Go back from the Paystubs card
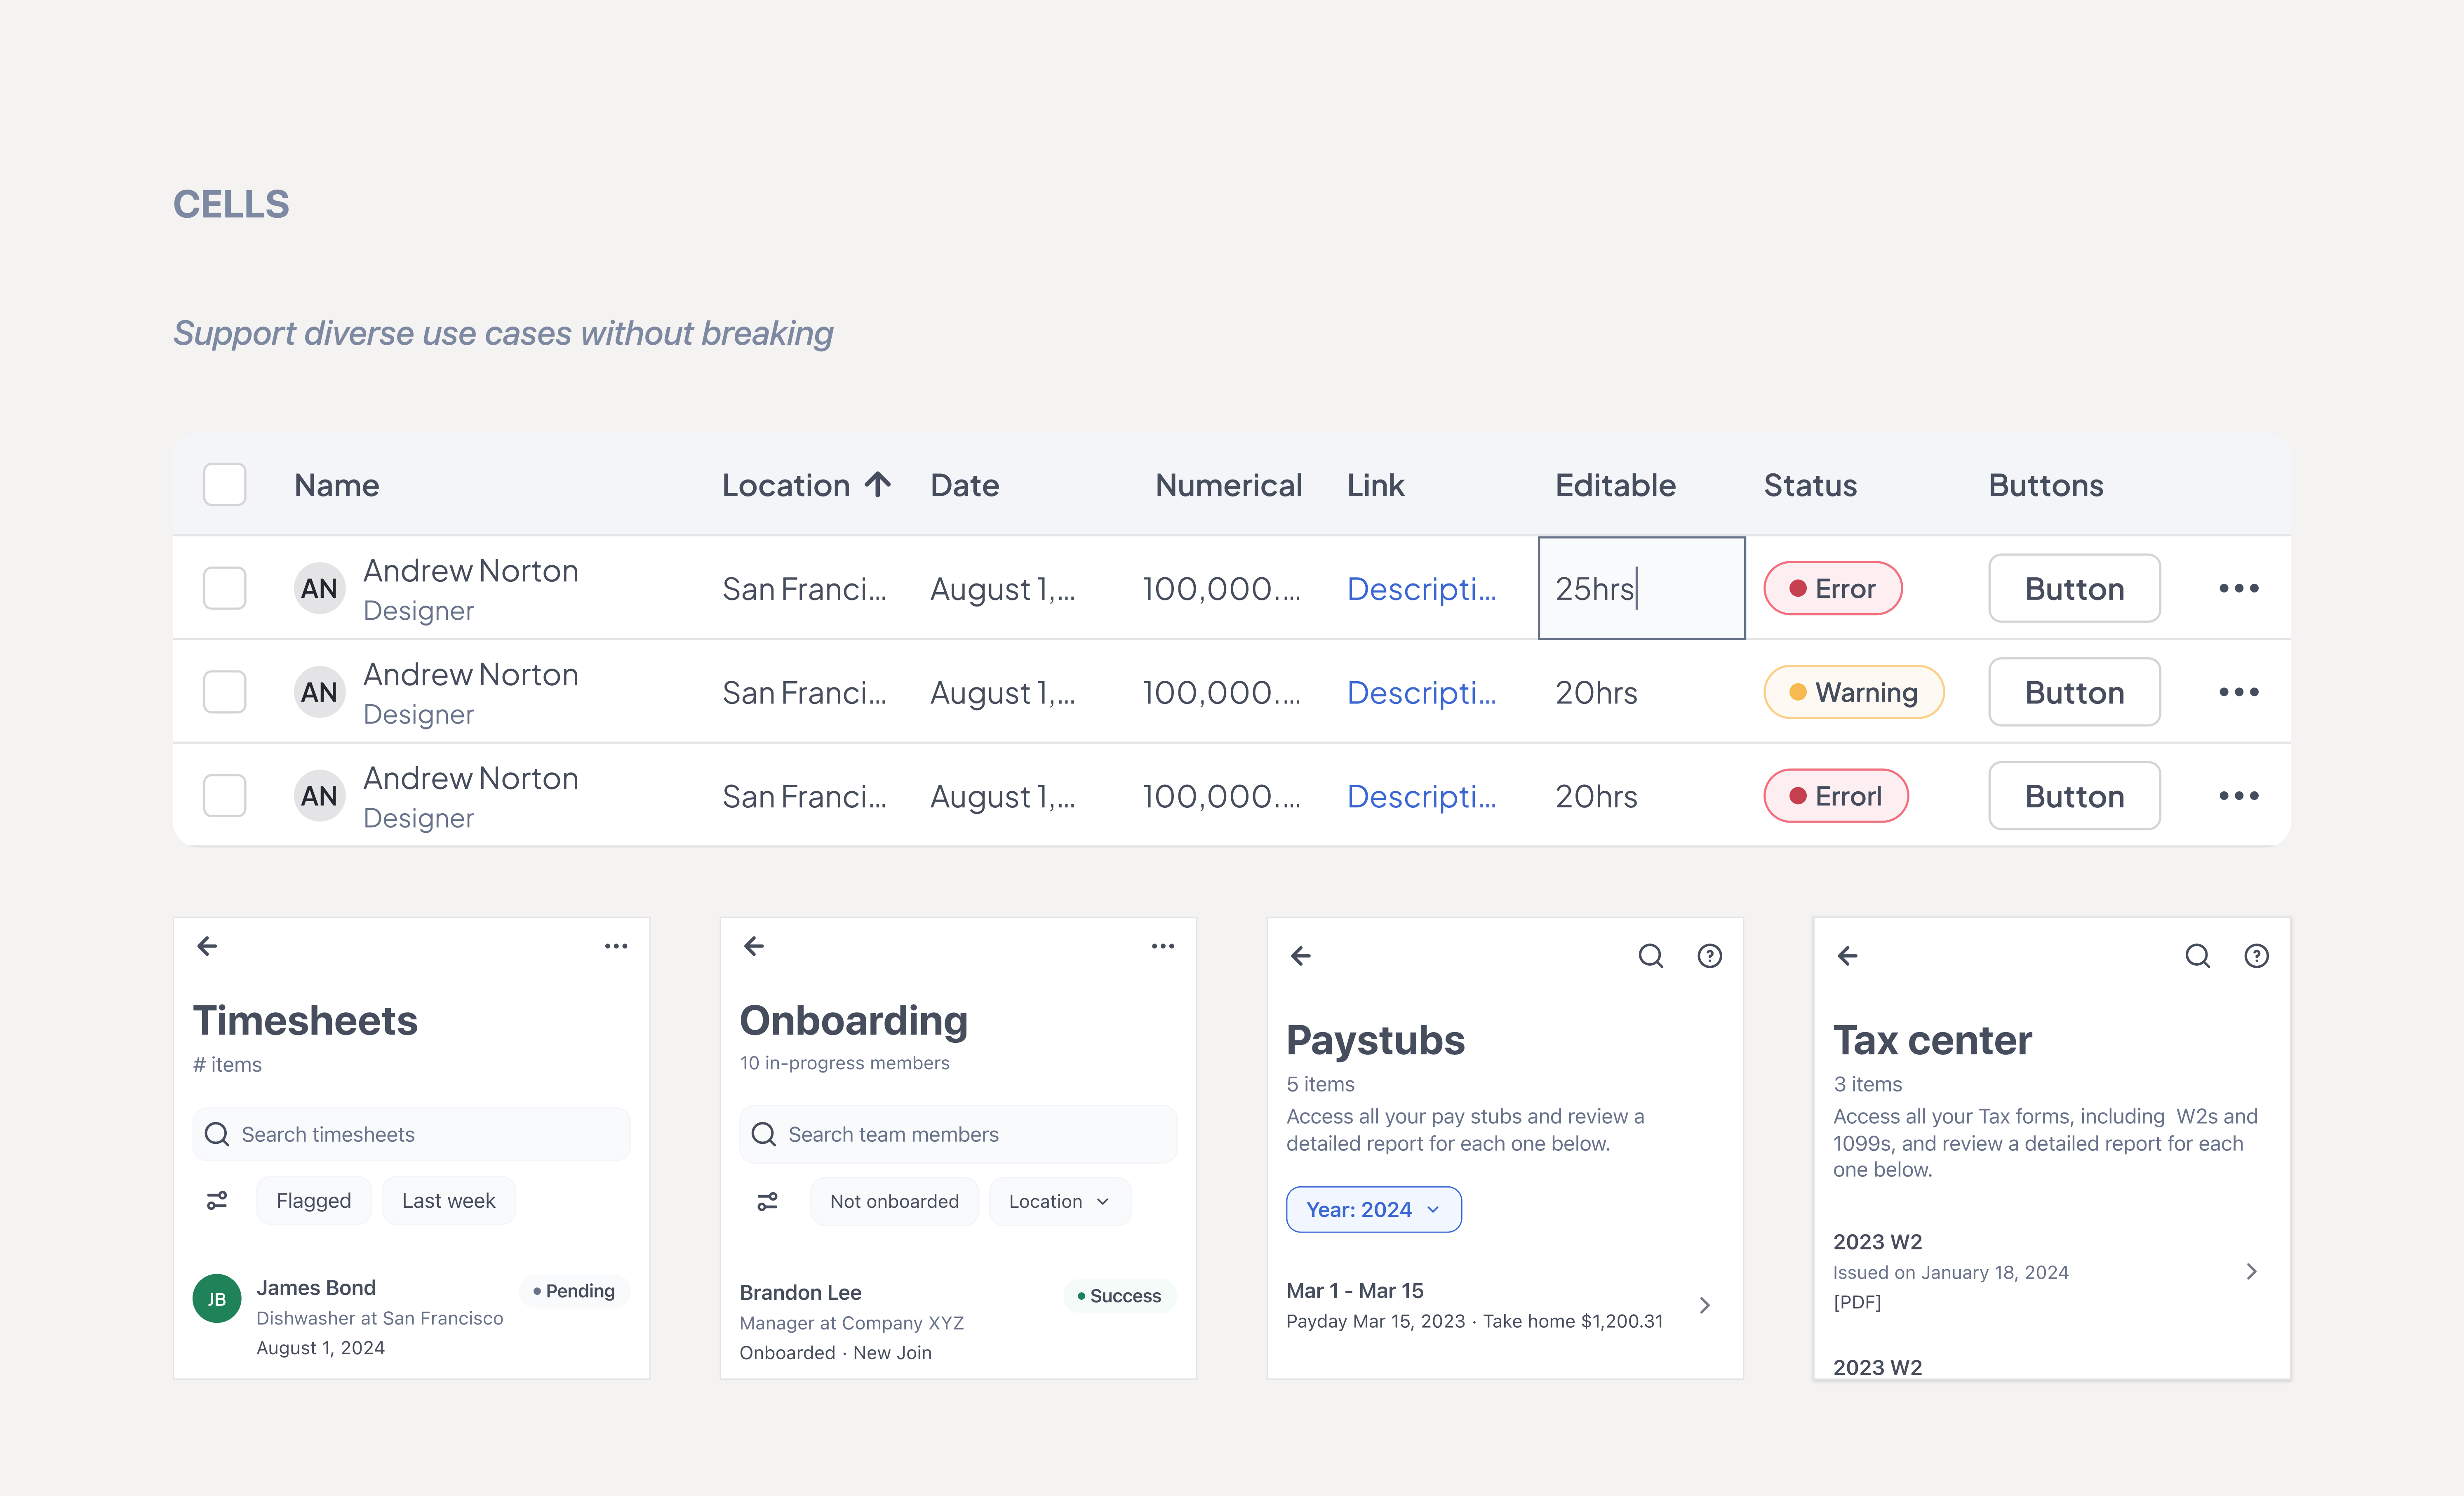2464x1496 pixels. (1301, 956)
